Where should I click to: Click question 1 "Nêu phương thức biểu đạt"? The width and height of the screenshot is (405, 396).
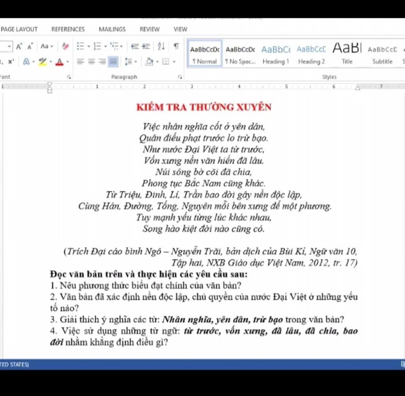coord(146,285)
